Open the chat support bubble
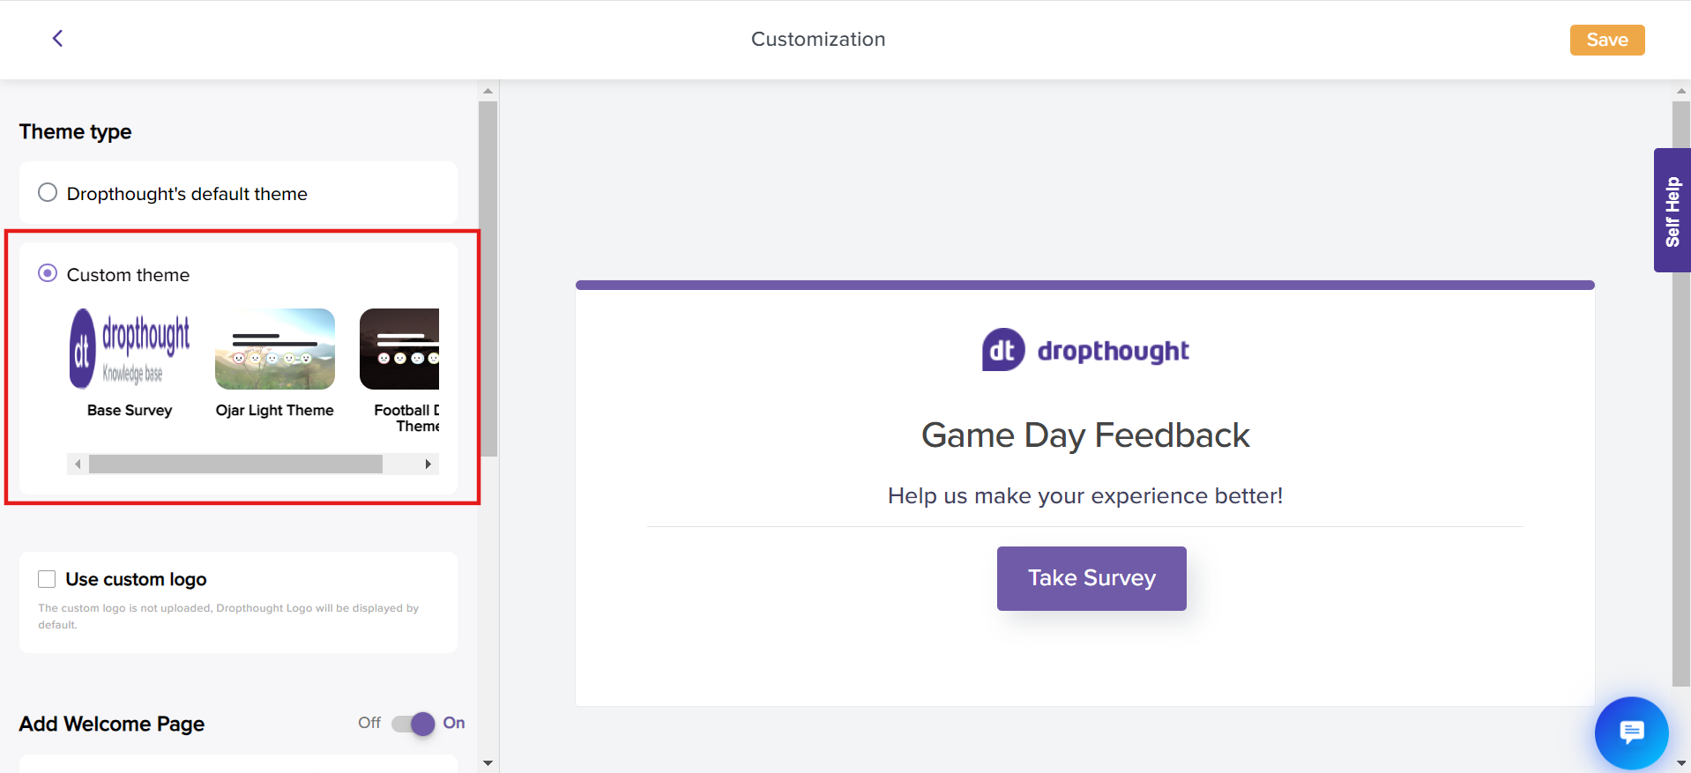Viewport: 1691px width, 773px height. (1630, 732)
